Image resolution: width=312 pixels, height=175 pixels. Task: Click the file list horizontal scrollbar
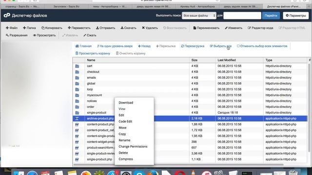(x=178, y=164)
